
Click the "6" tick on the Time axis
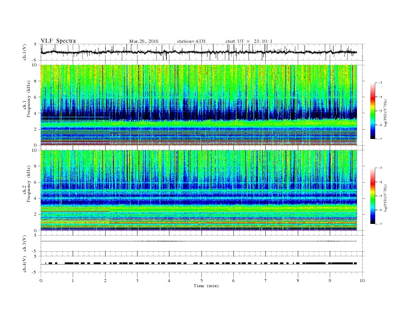(x=233, y=281)
